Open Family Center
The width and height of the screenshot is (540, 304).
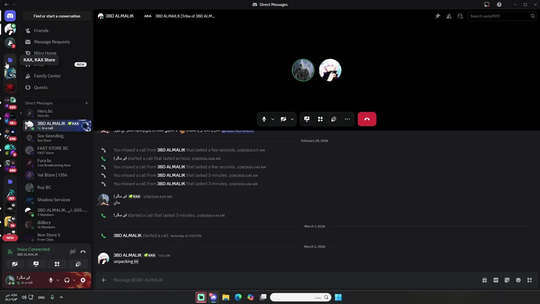[57, 76]
